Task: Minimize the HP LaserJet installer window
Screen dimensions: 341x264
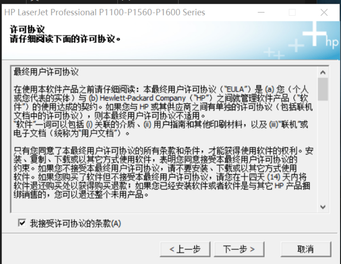Action: point(261,12)
